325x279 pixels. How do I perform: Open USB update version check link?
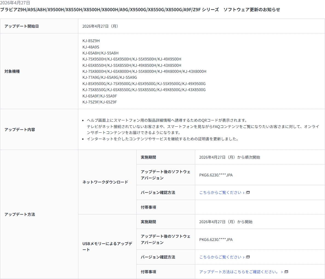pos(220,257)
